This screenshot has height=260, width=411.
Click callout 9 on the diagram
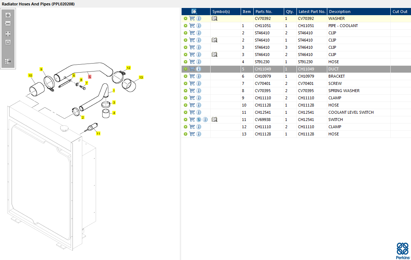pyautogui.click(x=41, y=69)
